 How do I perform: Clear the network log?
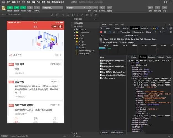click(x=105, y=32)
